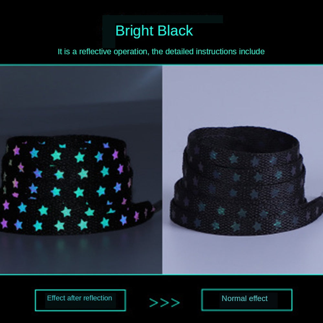323x323 pixels.
Task: Click the "Effect after reflection" box
Action: click(81, 300)
